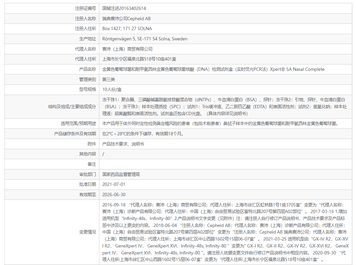The image size is (356, 265).
Task: Click the 注册人名称 row label
Action: click(85, 19)
